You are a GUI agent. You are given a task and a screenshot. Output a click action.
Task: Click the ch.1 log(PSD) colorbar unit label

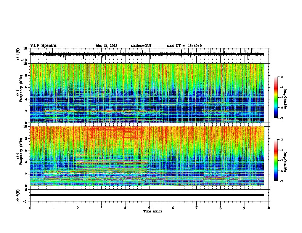(286, 99)
